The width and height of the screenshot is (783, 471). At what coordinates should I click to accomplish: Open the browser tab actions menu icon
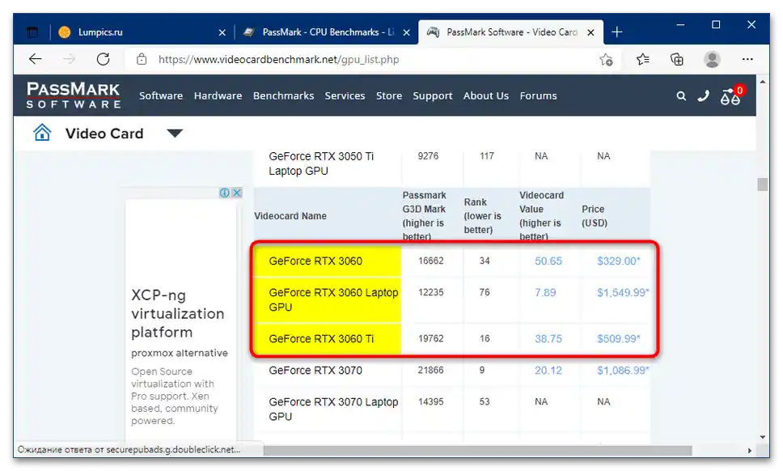(x=32, y=32)
